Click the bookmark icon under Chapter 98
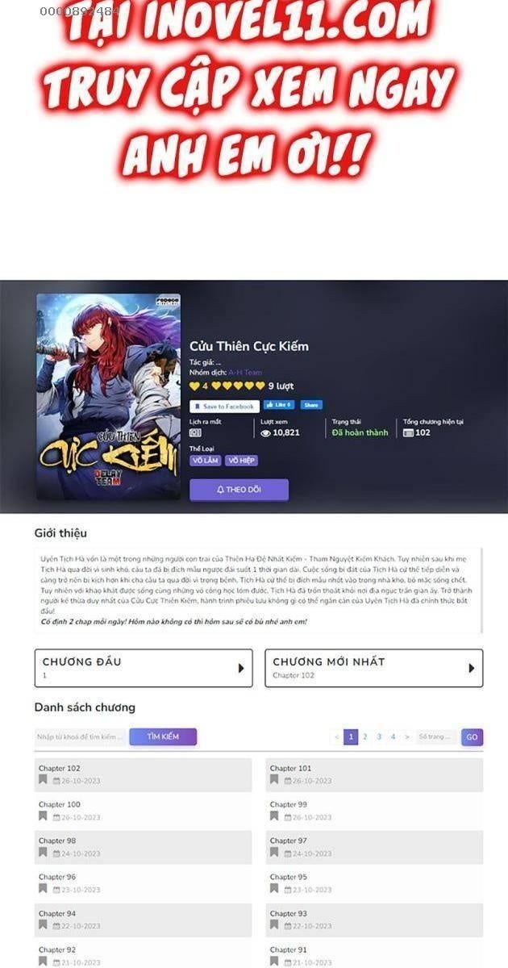 pos(43,853)
